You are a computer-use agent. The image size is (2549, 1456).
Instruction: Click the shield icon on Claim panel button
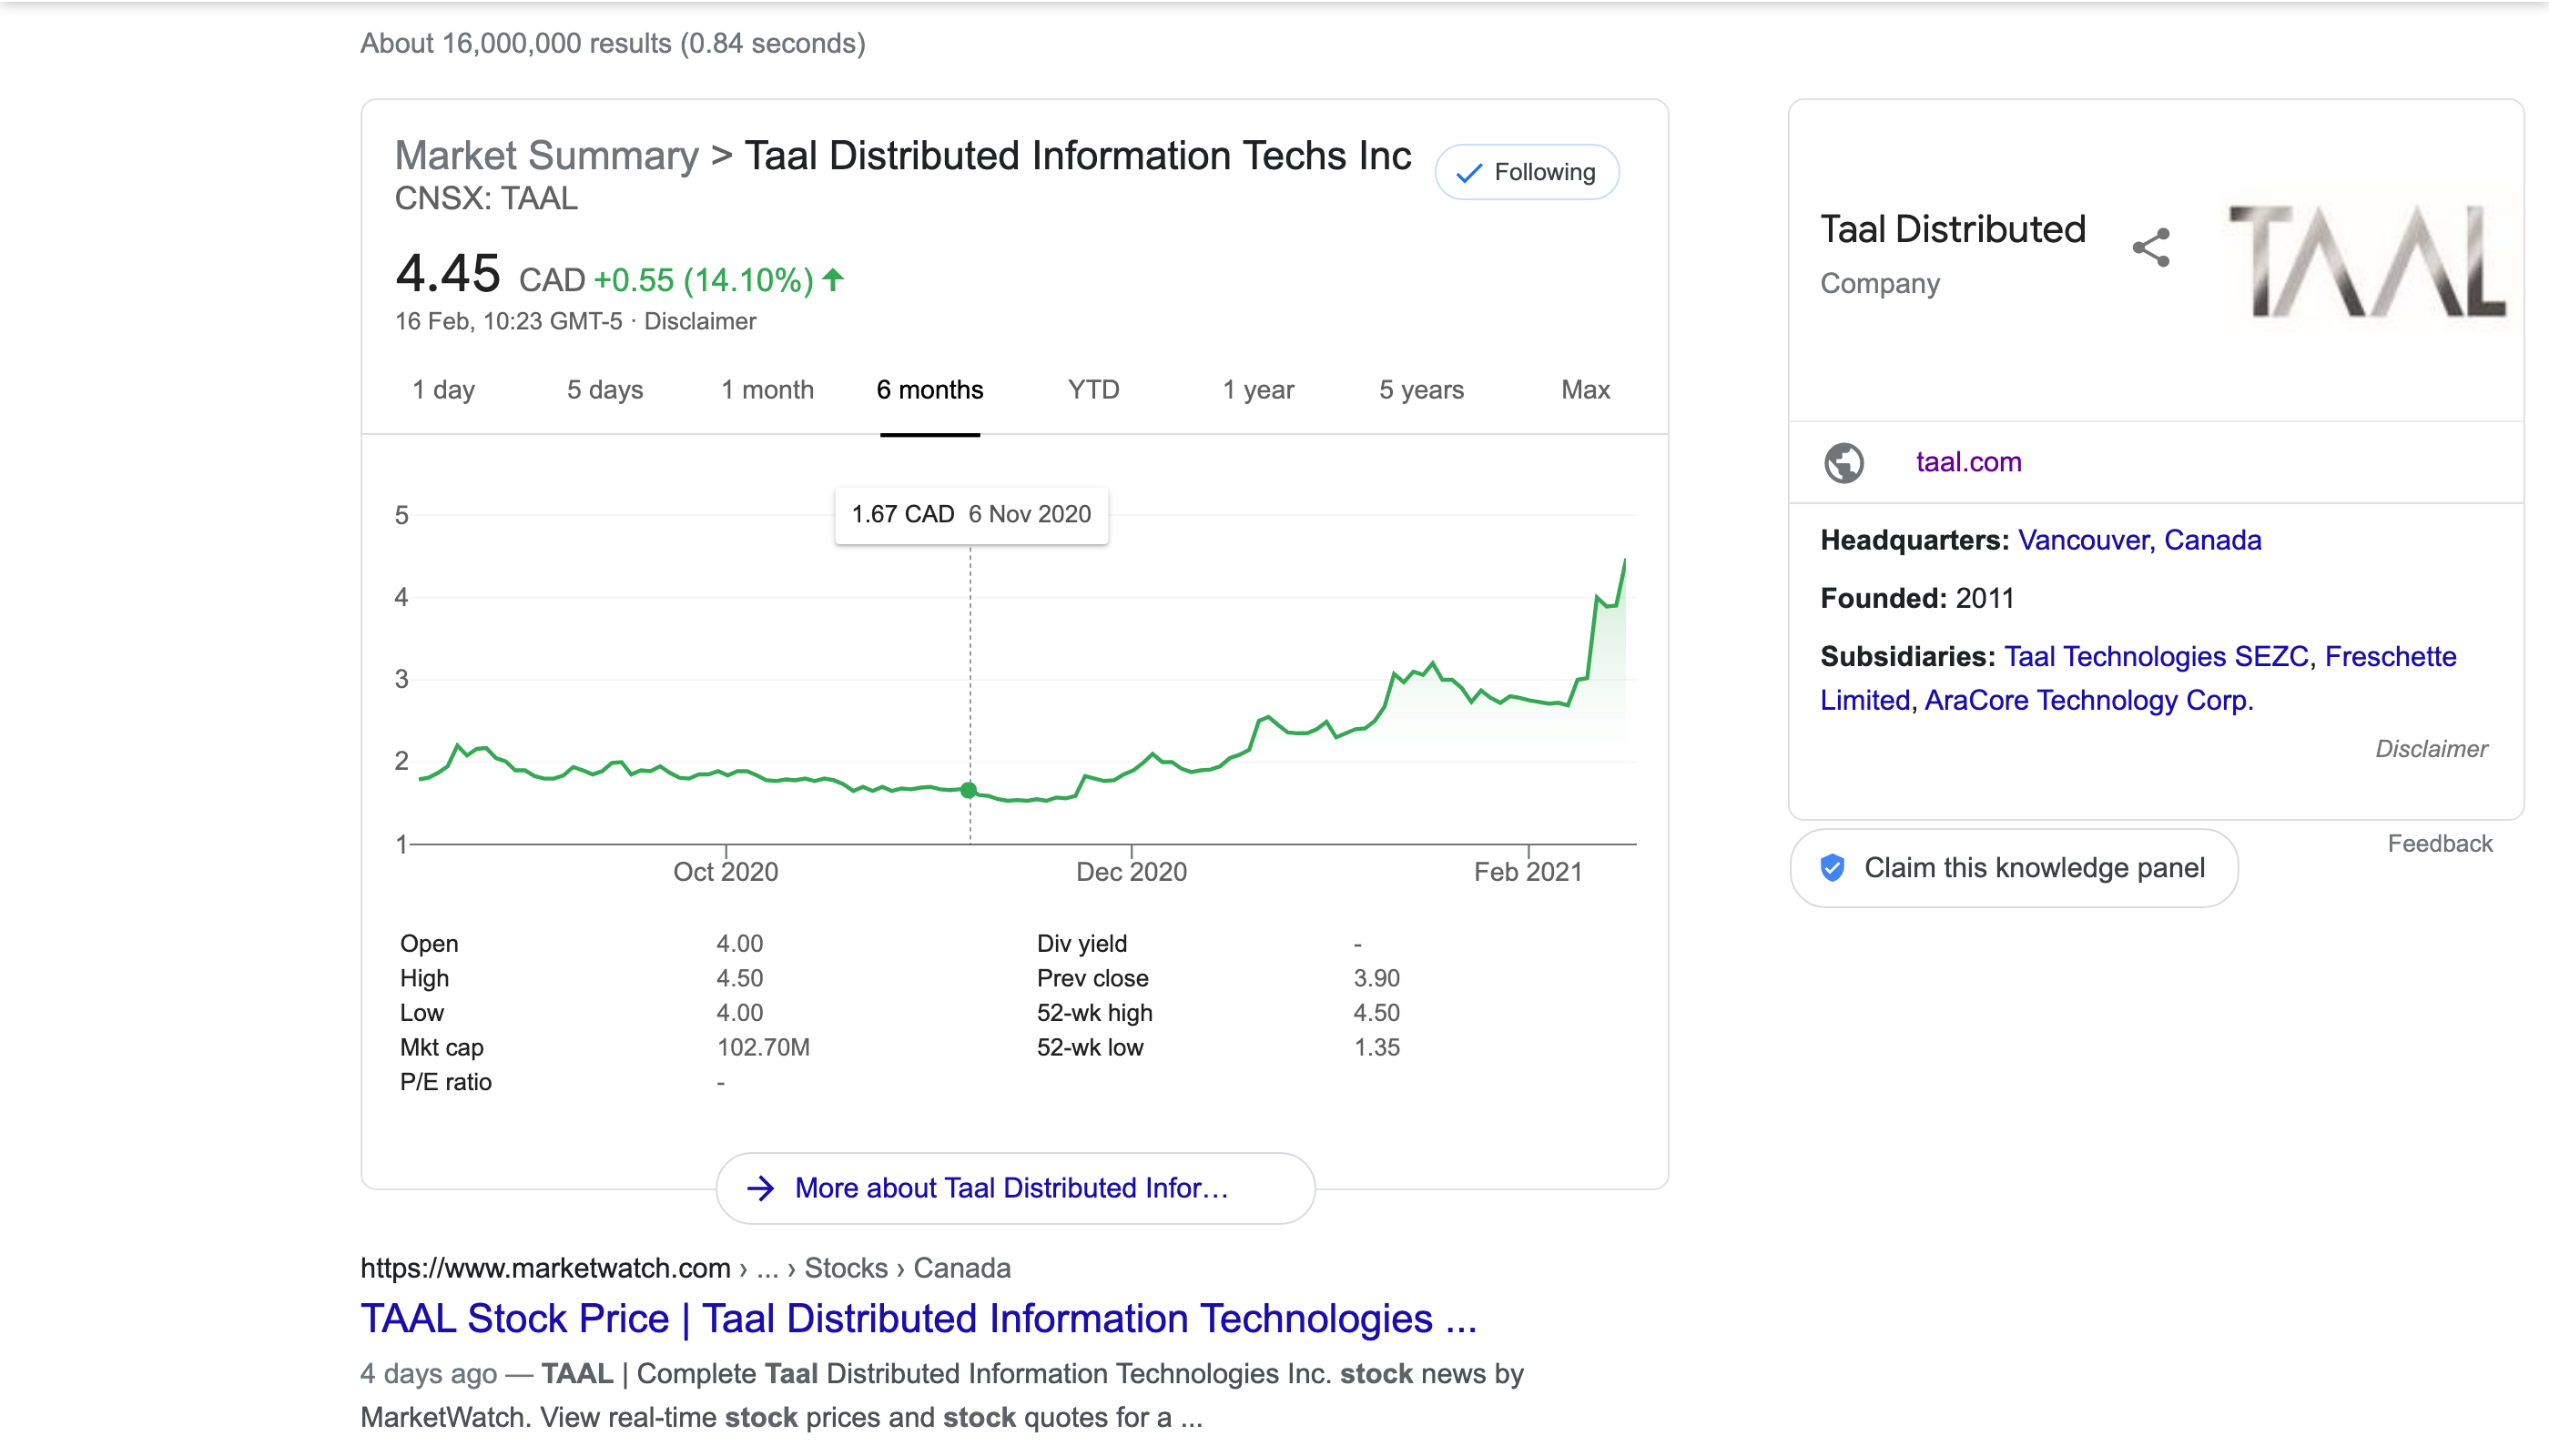pos(1832,867)
